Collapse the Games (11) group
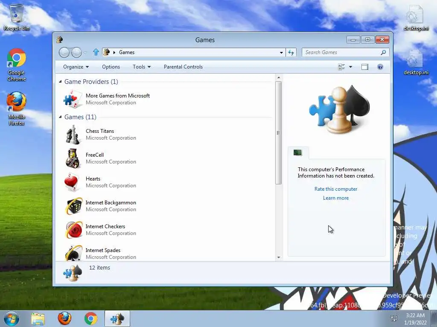 pos(60,117)
